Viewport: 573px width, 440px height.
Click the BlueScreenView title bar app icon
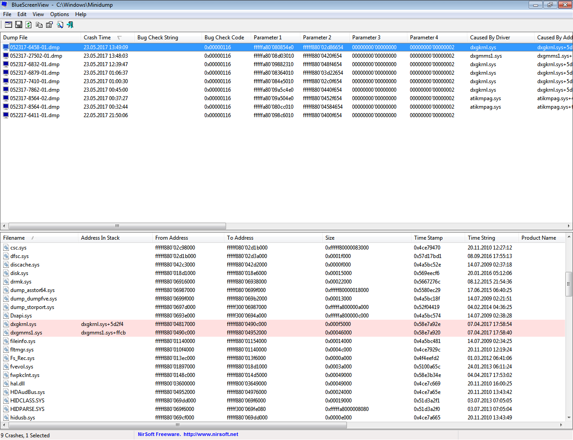point(5,4)
